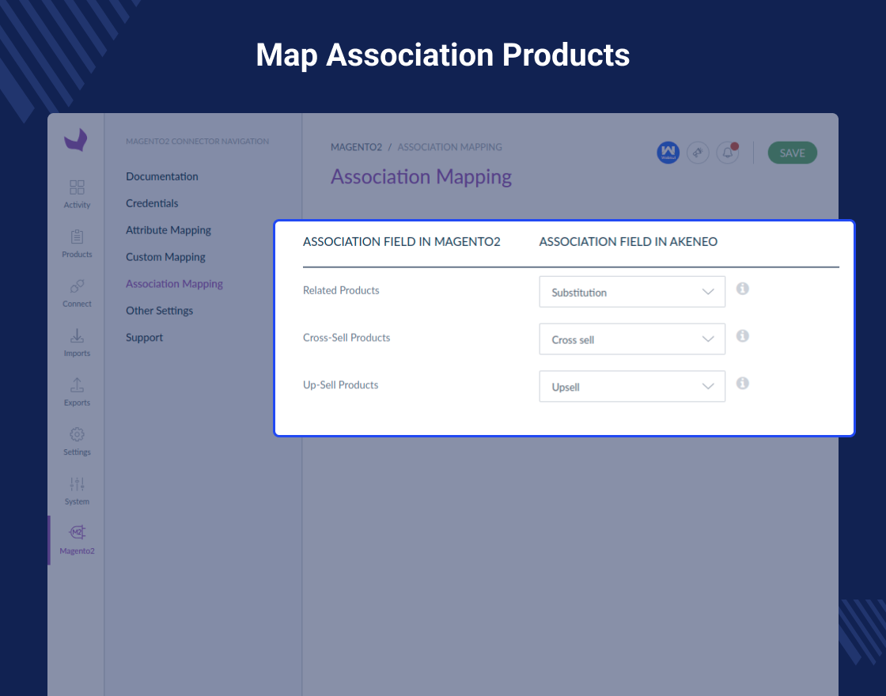
Task: Click the Association Field in Magento2 header
Action: click(402, 242)
